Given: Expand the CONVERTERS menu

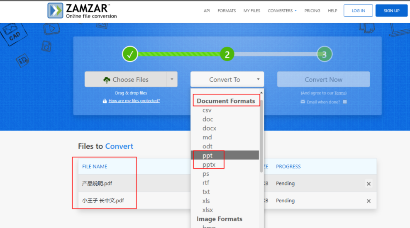Looking at the screenshot, I should [282, 11].
